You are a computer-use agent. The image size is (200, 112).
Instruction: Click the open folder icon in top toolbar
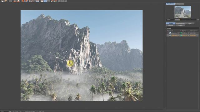pyautogui.click(x=2, y=1)
